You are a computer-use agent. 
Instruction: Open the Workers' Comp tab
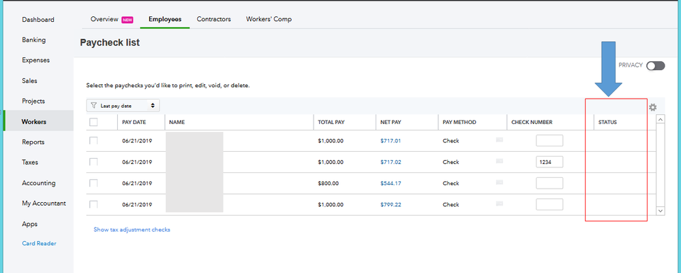point(269,19)
